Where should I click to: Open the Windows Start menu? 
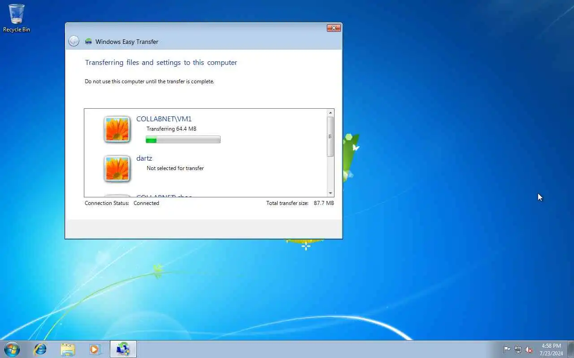pos(12,349)
